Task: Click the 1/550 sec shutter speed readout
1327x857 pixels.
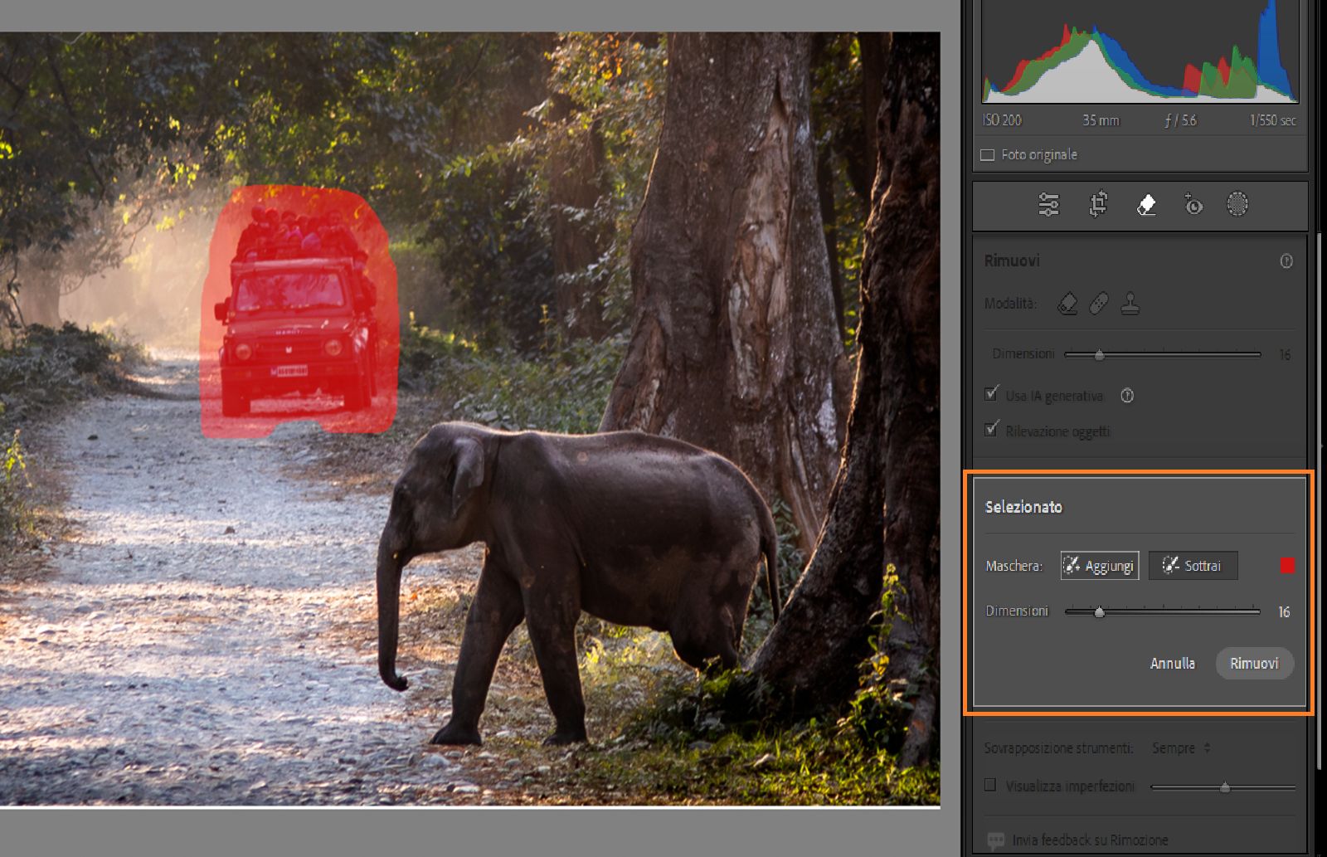Action: 1272,120
